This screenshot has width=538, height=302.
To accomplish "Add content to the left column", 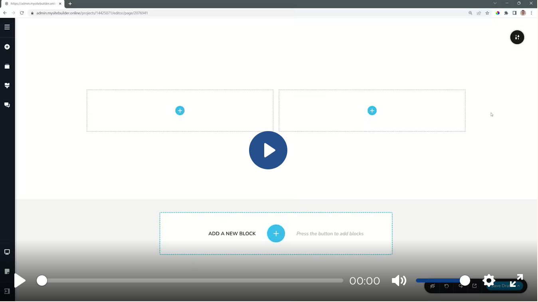I will pos(180,111).
